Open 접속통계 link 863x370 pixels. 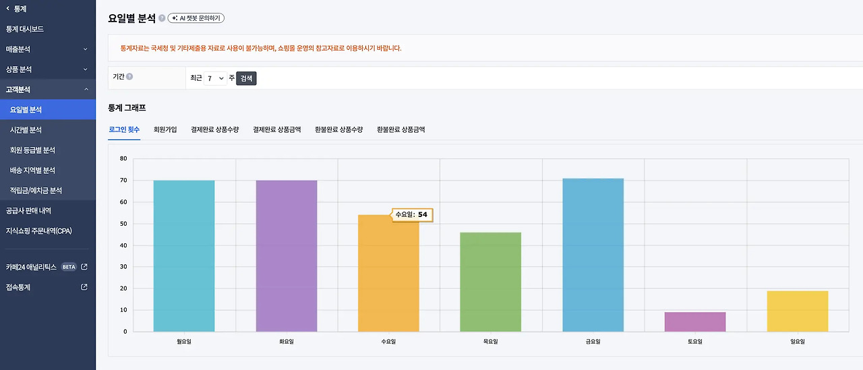(x=18, y=287)
